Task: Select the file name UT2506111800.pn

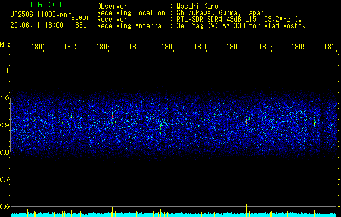Action: (39, 14)
